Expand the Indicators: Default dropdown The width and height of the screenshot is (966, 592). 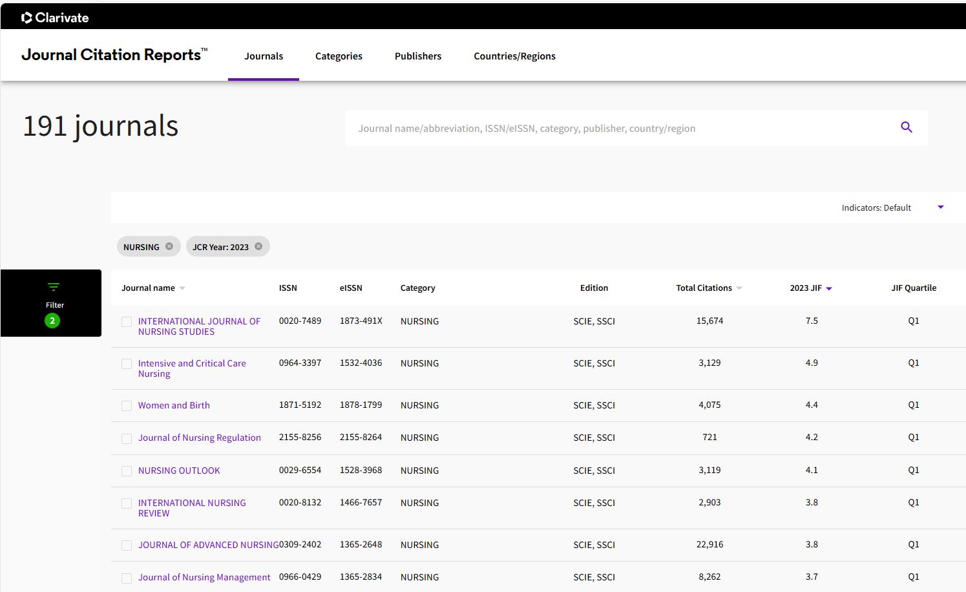(x=940, y=207)
